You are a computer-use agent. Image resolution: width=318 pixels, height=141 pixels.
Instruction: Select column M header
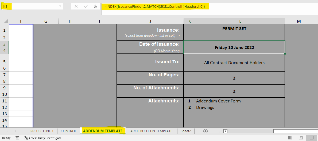tap(299, 21)
